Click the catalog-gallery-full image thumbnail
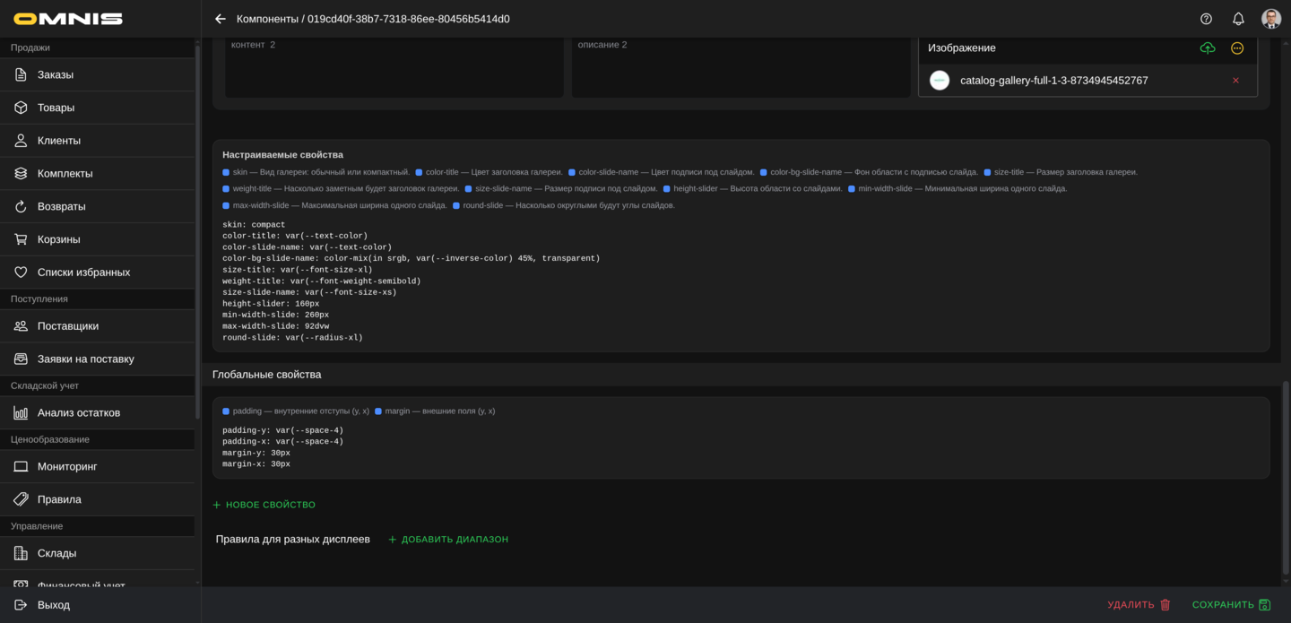 coord(940,81)
